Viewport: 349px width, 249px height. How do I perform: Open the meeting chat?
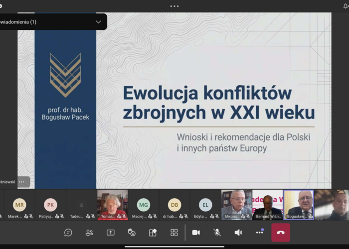pyautogui.click(x=68, y=233)
